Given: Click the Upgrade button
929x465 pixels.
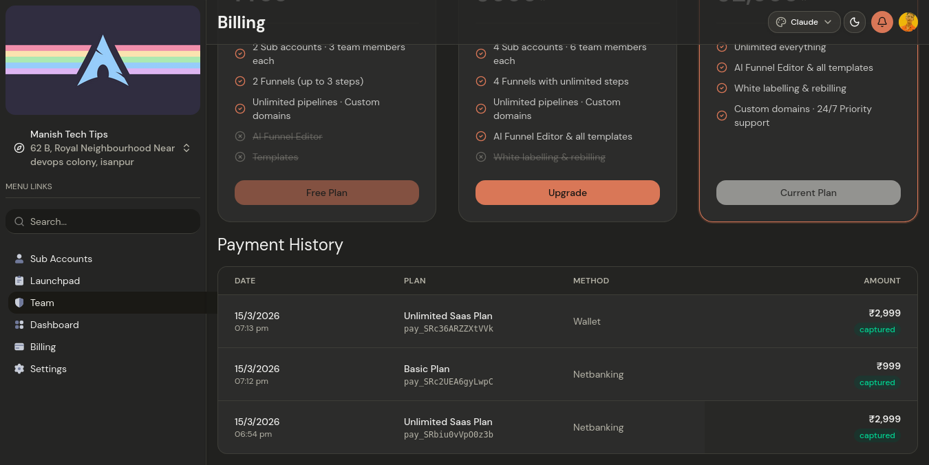Looking at the screenshot, I should point(568,193).
